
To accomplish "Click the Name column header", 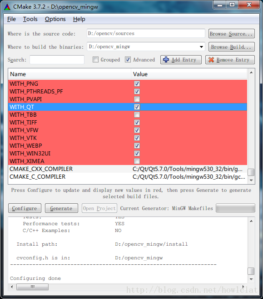I will [69, 74].
